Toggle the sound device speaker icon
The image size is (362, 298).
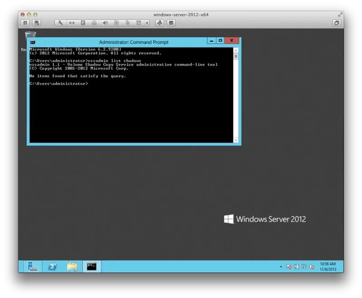pos(105,23)
